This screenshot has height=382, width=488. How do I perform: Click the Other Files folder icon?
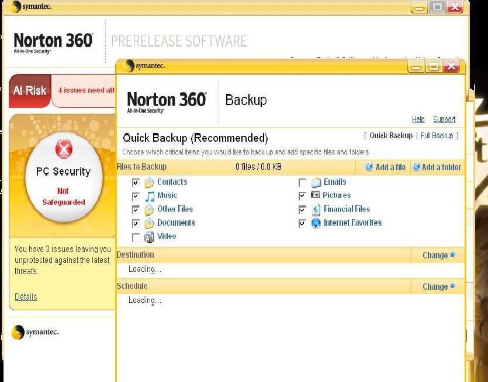pyautogui.click(x=149, y=209)
